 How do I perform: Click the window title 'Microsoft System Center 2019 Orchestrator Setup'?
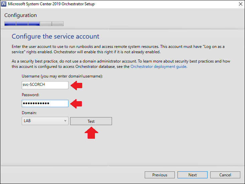51,4
